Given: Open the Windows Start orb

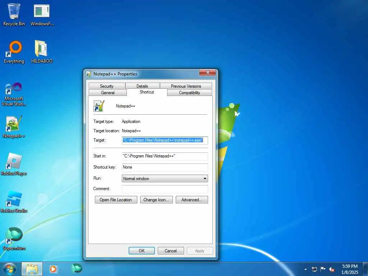Looking at the screenshot, I should pyautogui.click(x=10, y=269).
